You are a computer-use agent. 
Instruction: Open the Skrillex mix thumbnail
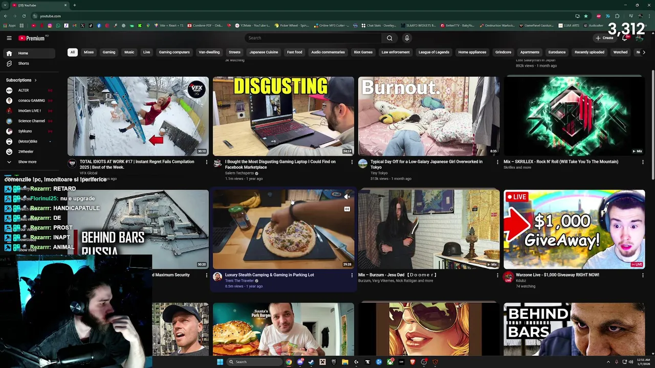tap(574, 116)
